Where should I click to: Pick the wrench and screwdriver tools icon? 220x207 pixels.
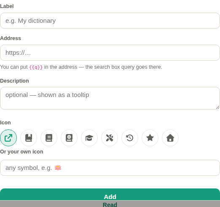click(110, 138)
